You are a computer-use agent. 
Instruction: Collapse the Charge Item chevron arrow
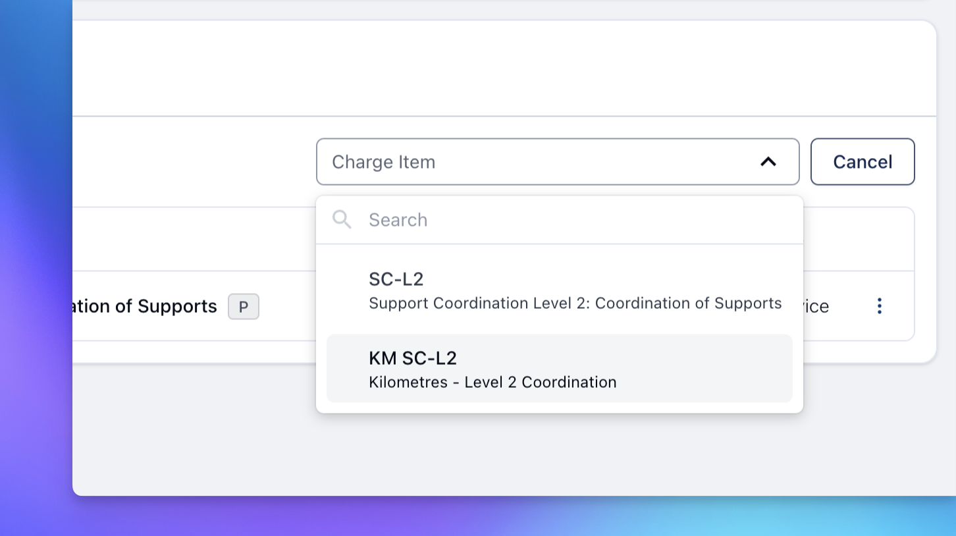click(768, 162)
